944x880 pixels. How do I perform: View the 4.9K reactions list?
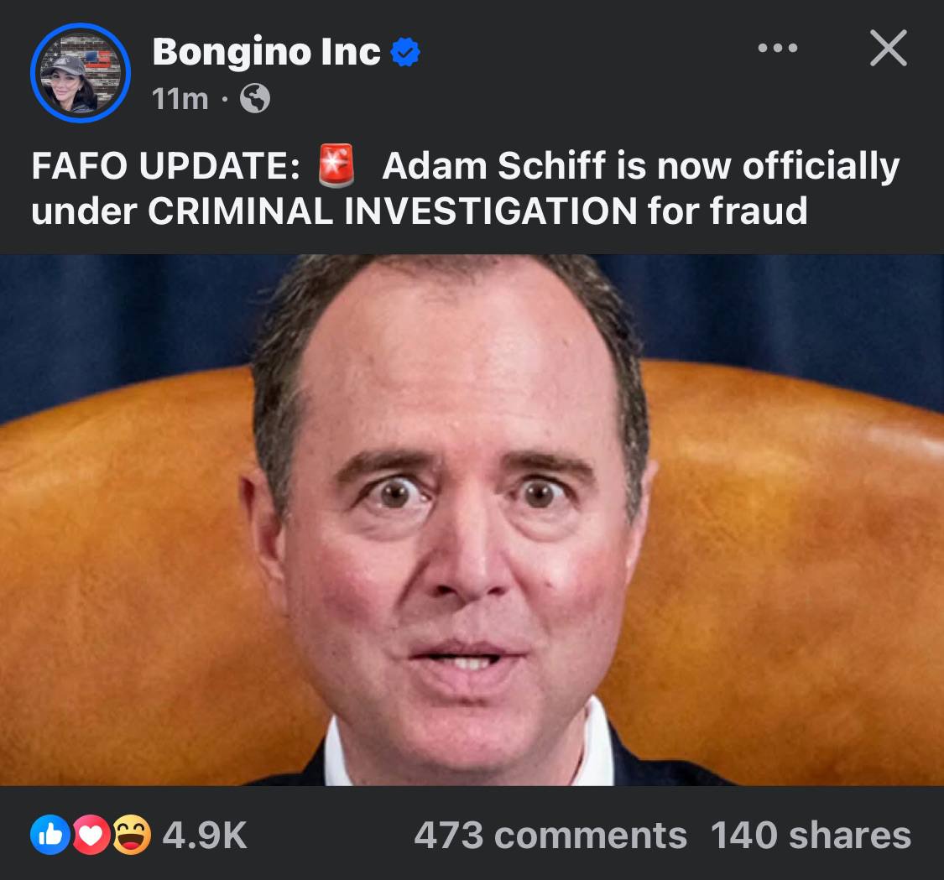(x=205, y=835)
